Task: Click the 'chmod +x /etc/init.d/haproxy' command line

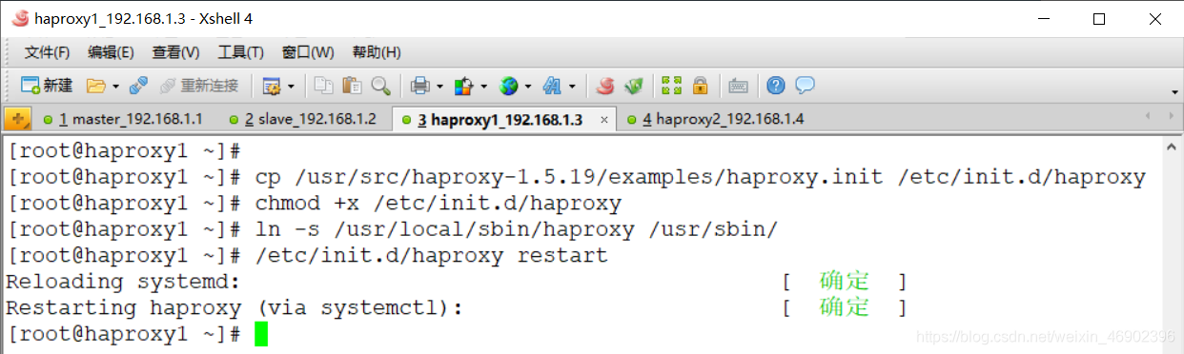Action: tap(438, 203)
